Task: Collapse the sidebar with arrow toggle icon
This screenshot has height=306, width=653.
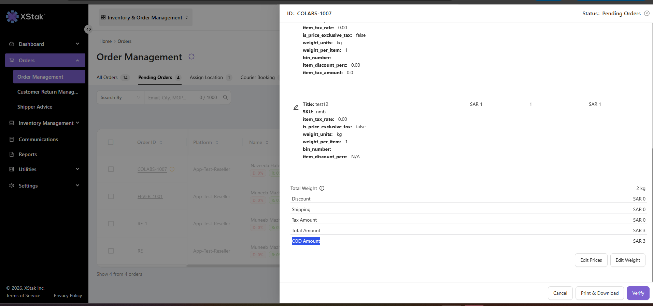Action: point(88,29)
